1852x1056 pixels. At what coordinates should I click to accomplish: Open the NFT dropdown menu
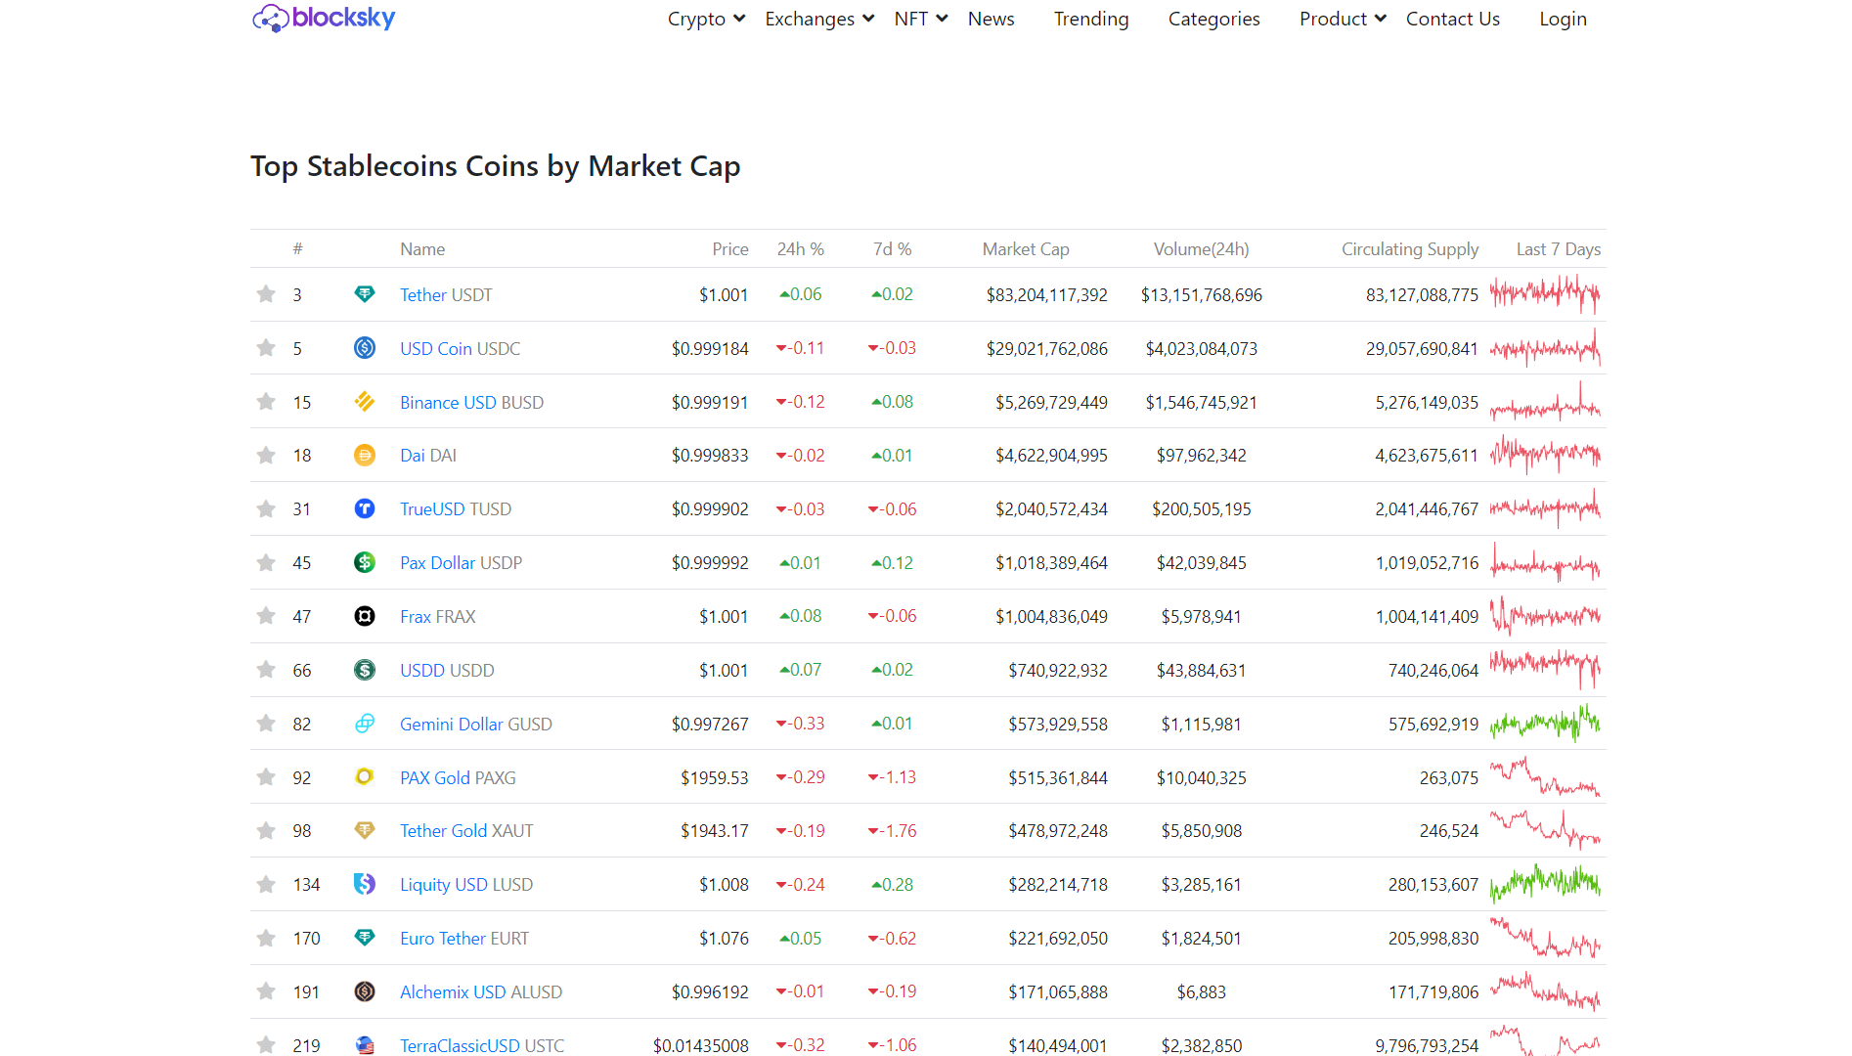tap(921, 19)
